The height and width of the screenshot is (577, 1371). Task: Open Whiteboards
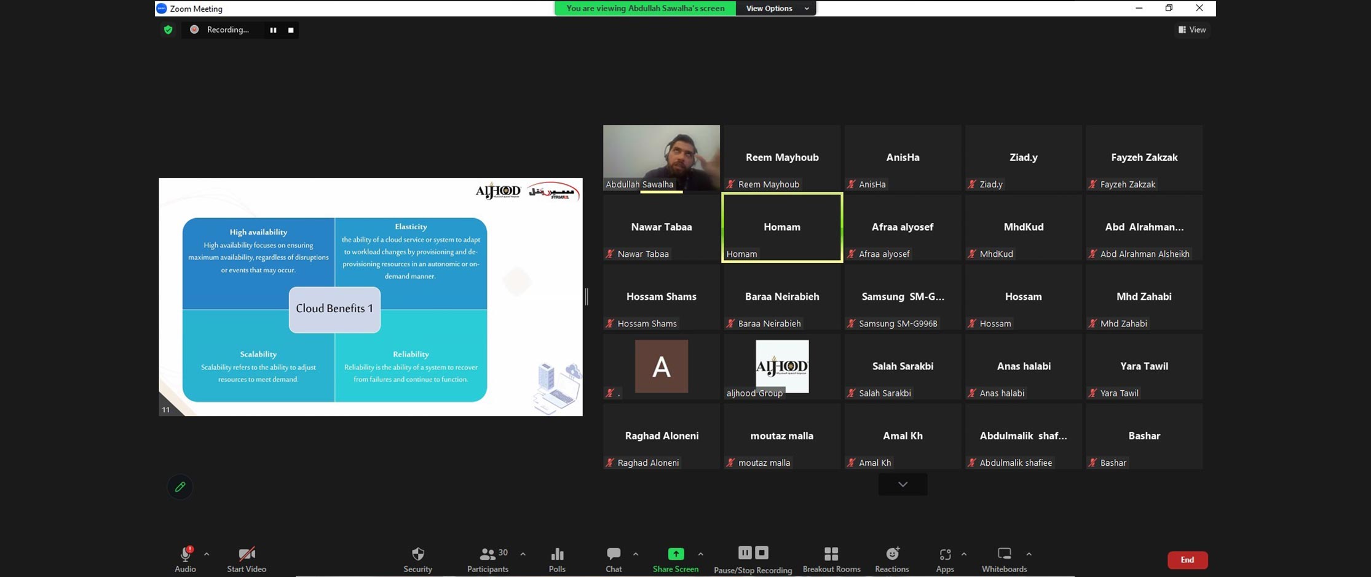(x=1004, y=560)
